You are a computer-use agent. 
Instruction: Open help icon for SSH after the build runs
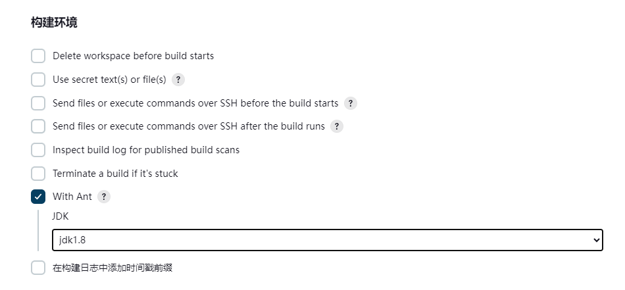(x=337, y=126)
